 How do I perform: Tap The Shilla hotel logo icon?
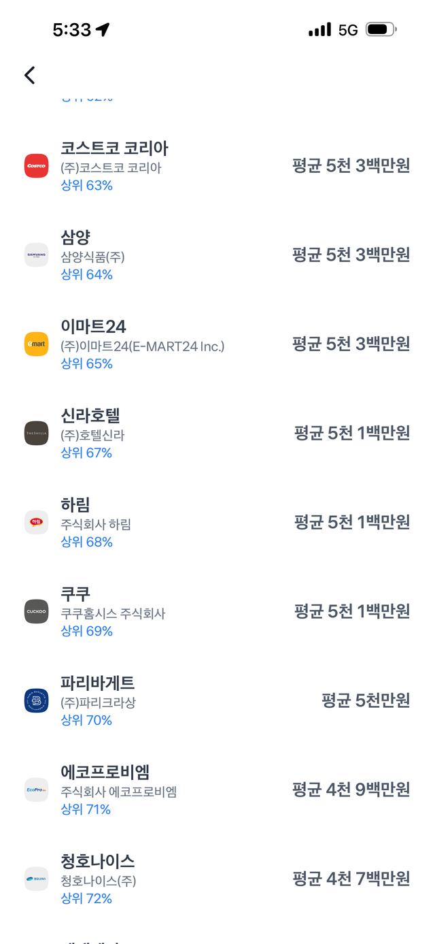click(x=36, y=434)
